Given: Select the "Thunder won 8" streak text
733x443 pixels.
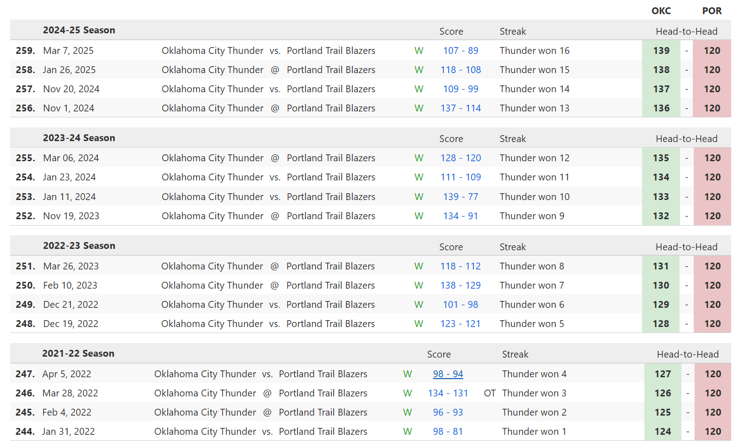Looking at the screenshot, I should point(532,266).
